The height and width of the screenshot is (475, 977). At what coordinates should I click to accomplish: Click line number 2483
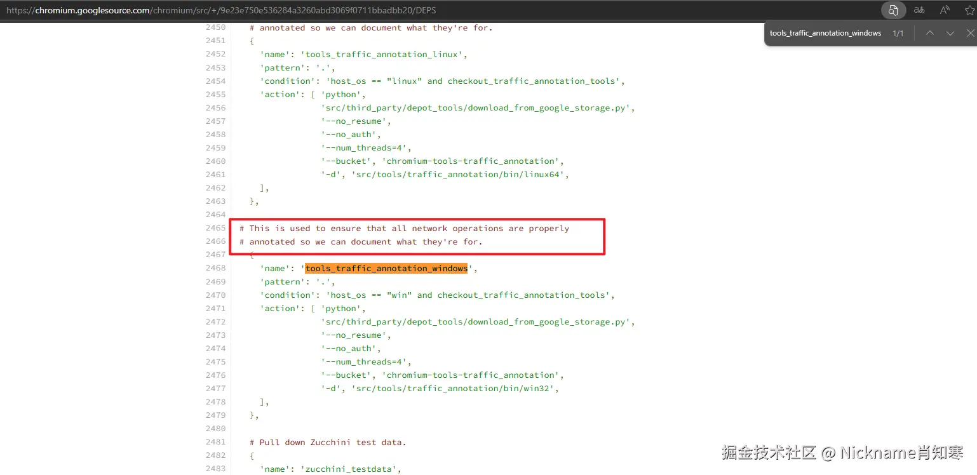215,469
